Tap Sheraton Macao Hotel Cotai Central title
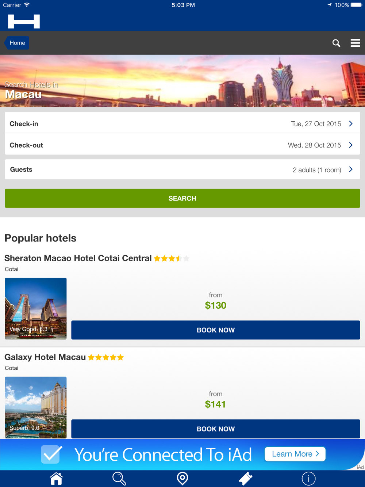The image size is (365, 487). (78, 258)
